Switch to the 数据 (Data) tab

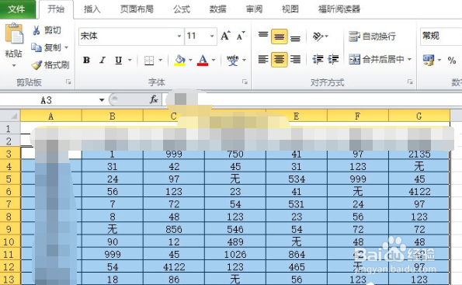click(217, 9)
